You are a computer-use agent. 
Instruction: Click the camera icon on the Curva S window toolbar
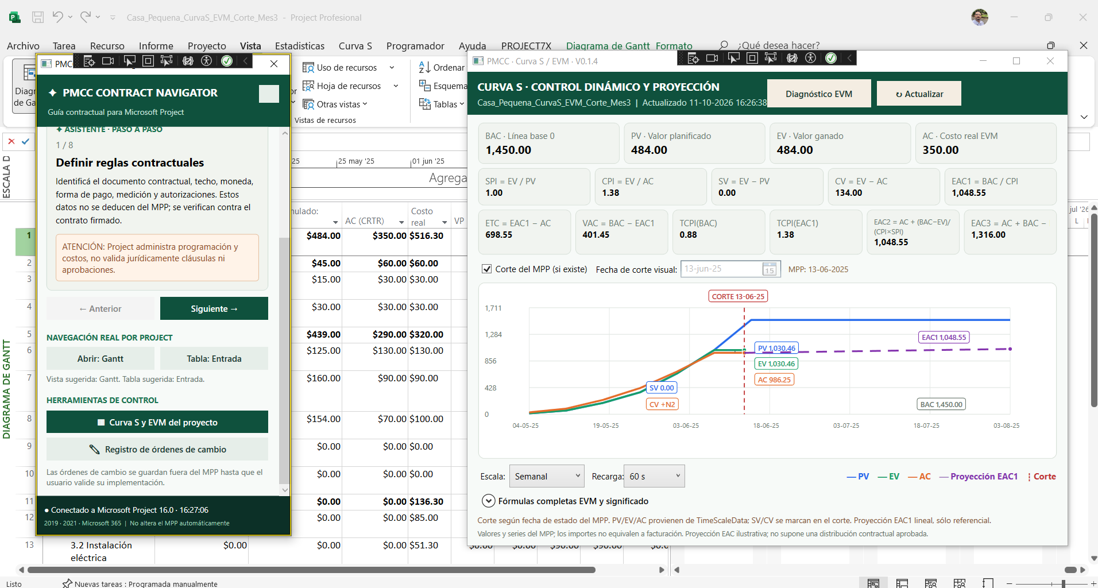coord(712,58)
